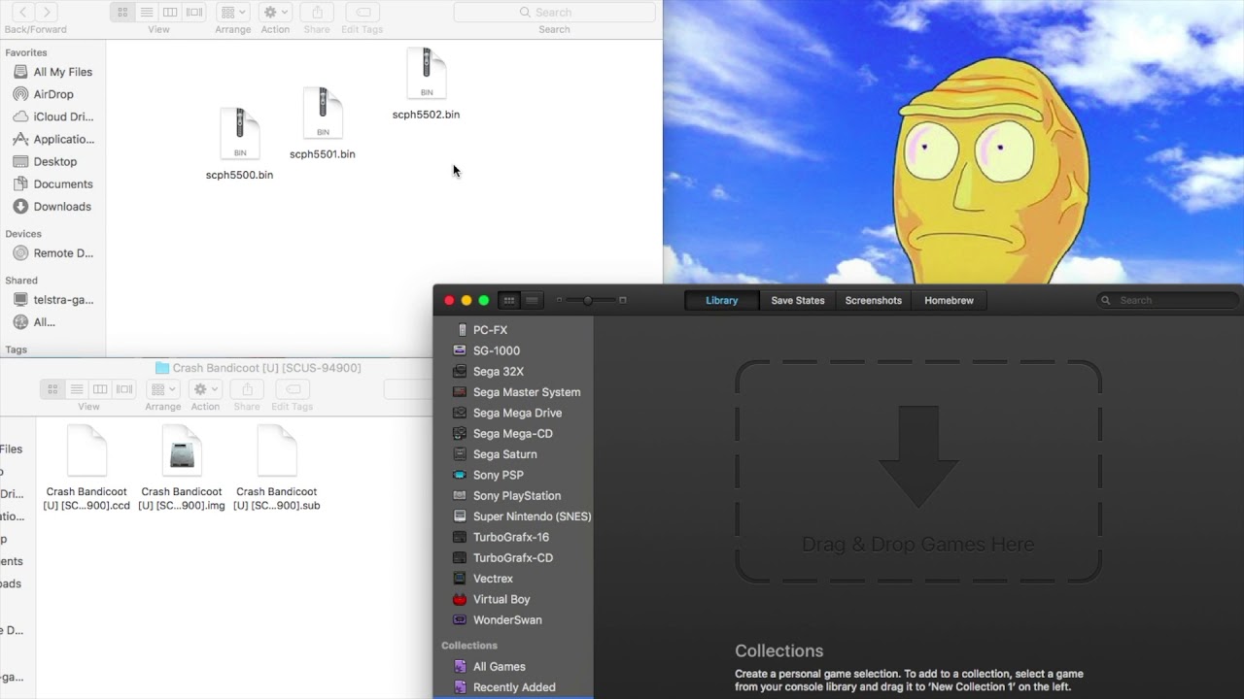Screen dimensions: 1244x699
Task: Open iCloud Drive in Finder sidebar
Action: 53,116
